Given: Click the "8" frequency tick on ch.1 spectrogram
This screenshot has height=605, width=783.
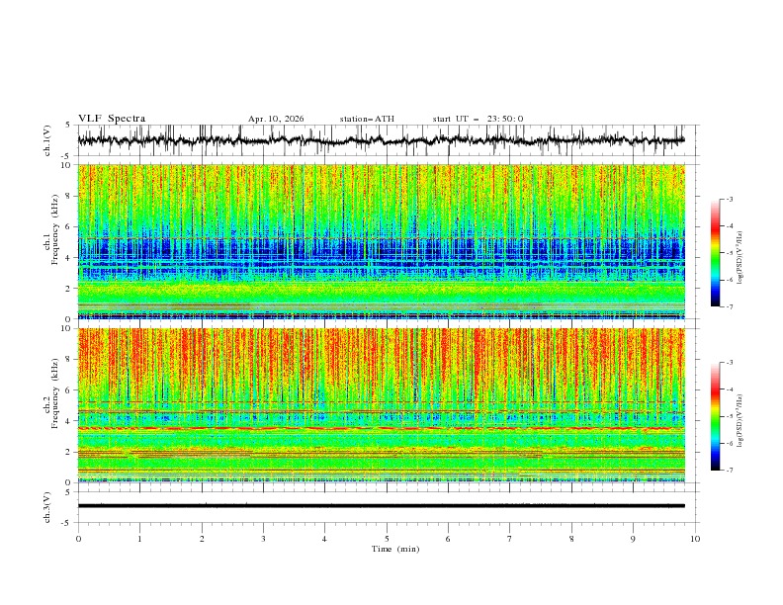Looking at the screenshot, I should pyautogui.click(x=70, y=196).
